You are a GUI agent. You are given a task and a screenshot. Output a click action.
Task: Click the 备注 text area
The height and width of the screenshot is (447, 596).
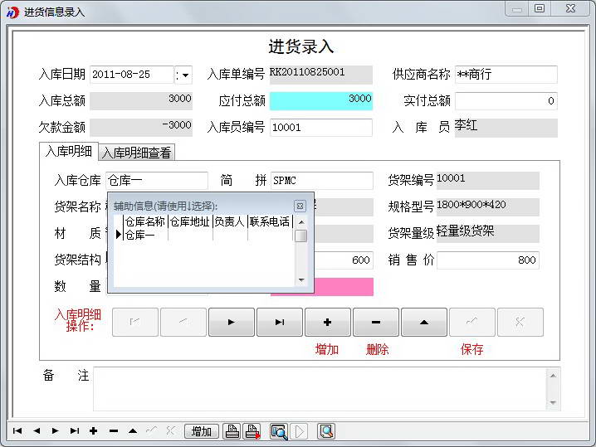pyautogui.click(x=320, y=389)
